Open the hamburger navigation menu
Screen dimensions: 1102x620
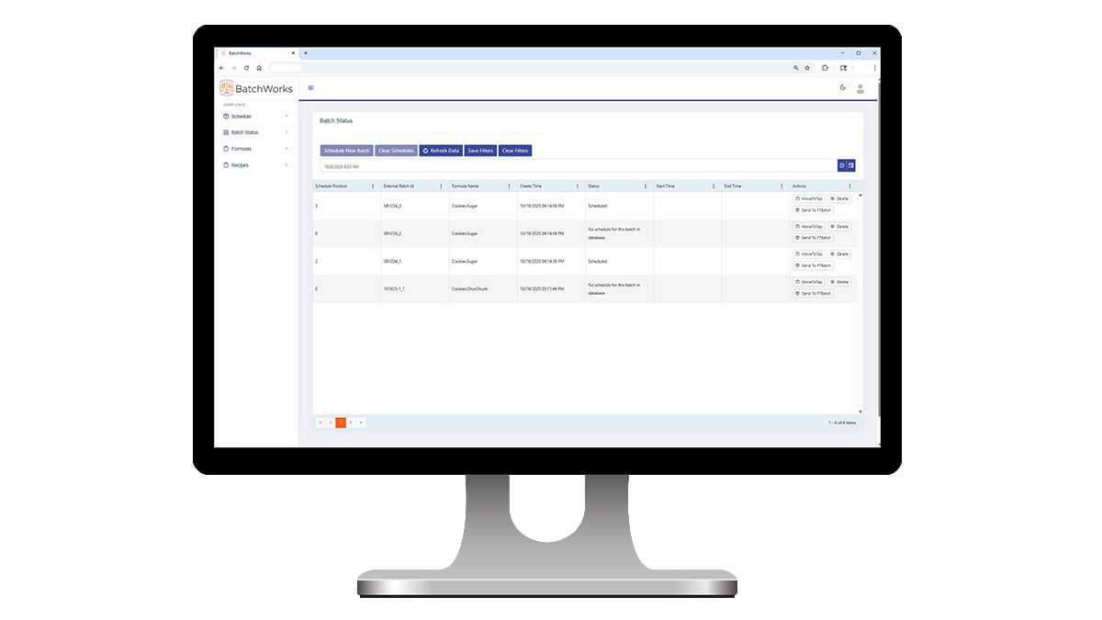(309, 87)
